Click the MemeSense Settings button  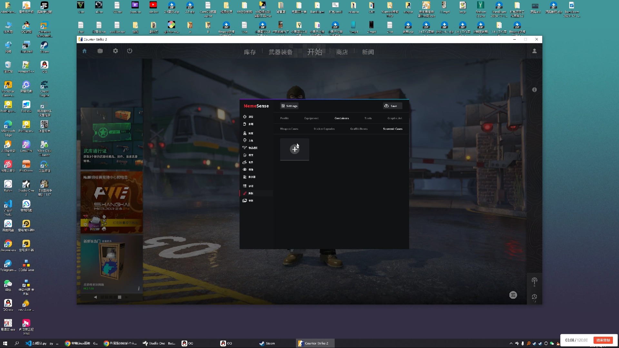[289, 106]
